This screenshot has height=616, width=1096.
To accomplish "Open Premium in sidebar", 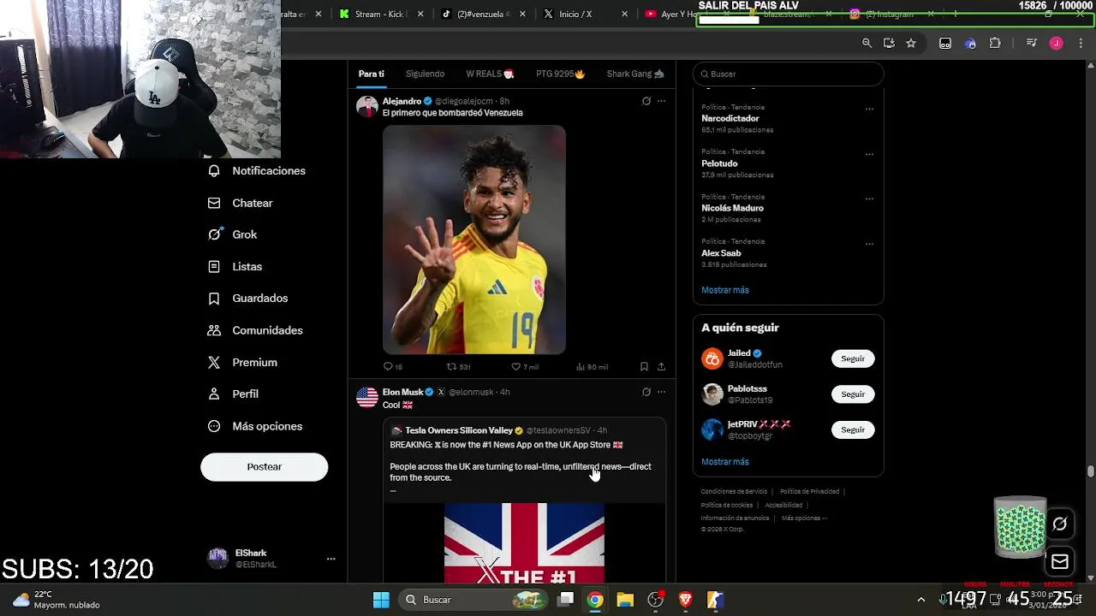I will tap(243, 363).
